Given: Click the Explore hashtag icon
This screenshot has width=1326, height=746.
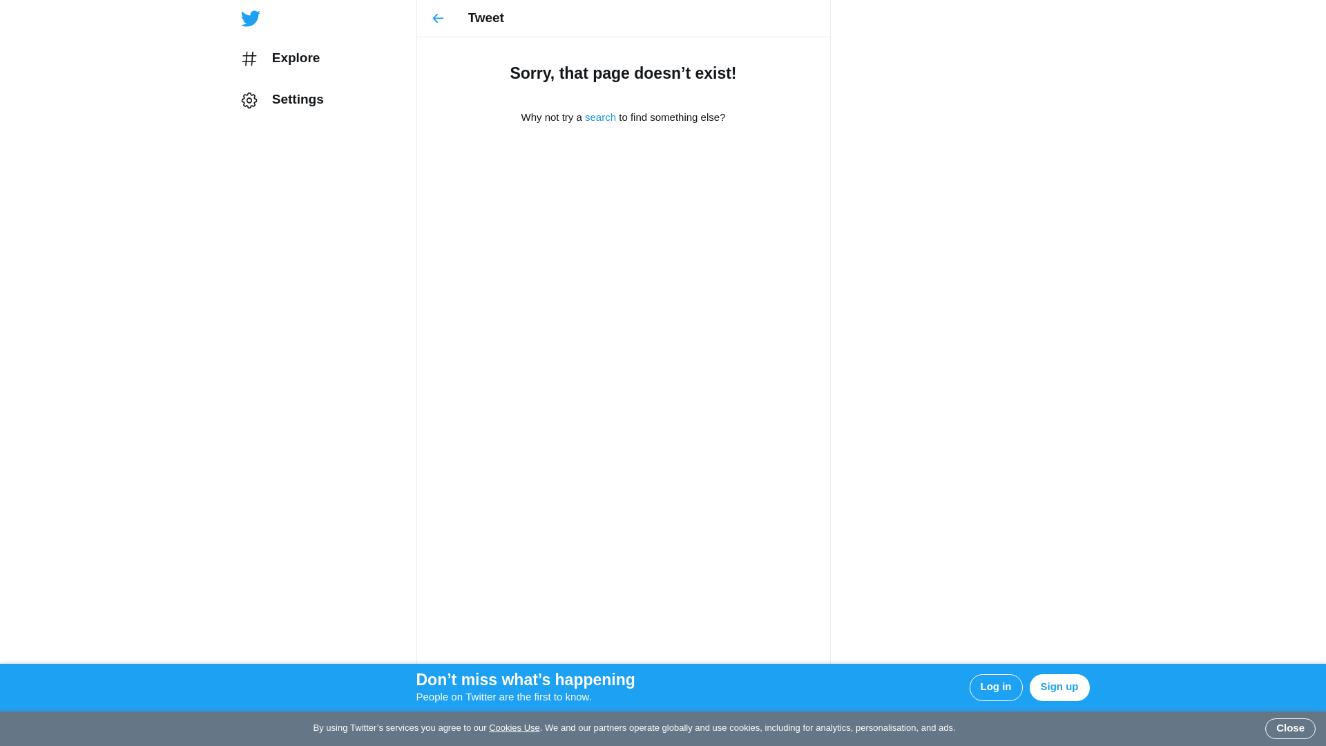Looking at the screenshot, I should 249,59.
